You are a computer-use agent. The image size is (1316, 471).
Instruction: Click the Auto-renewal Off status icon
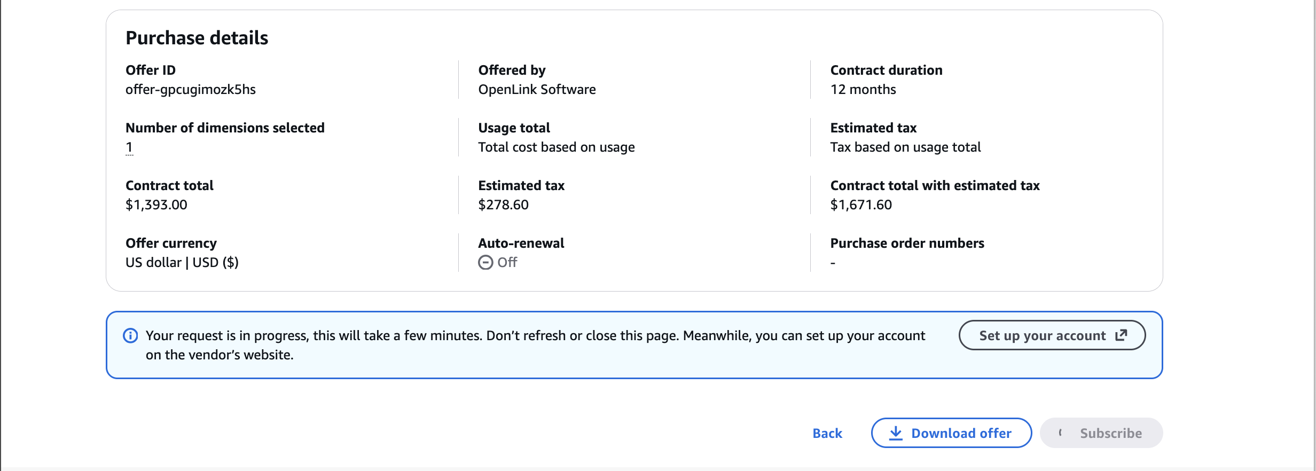click(485, 262)
